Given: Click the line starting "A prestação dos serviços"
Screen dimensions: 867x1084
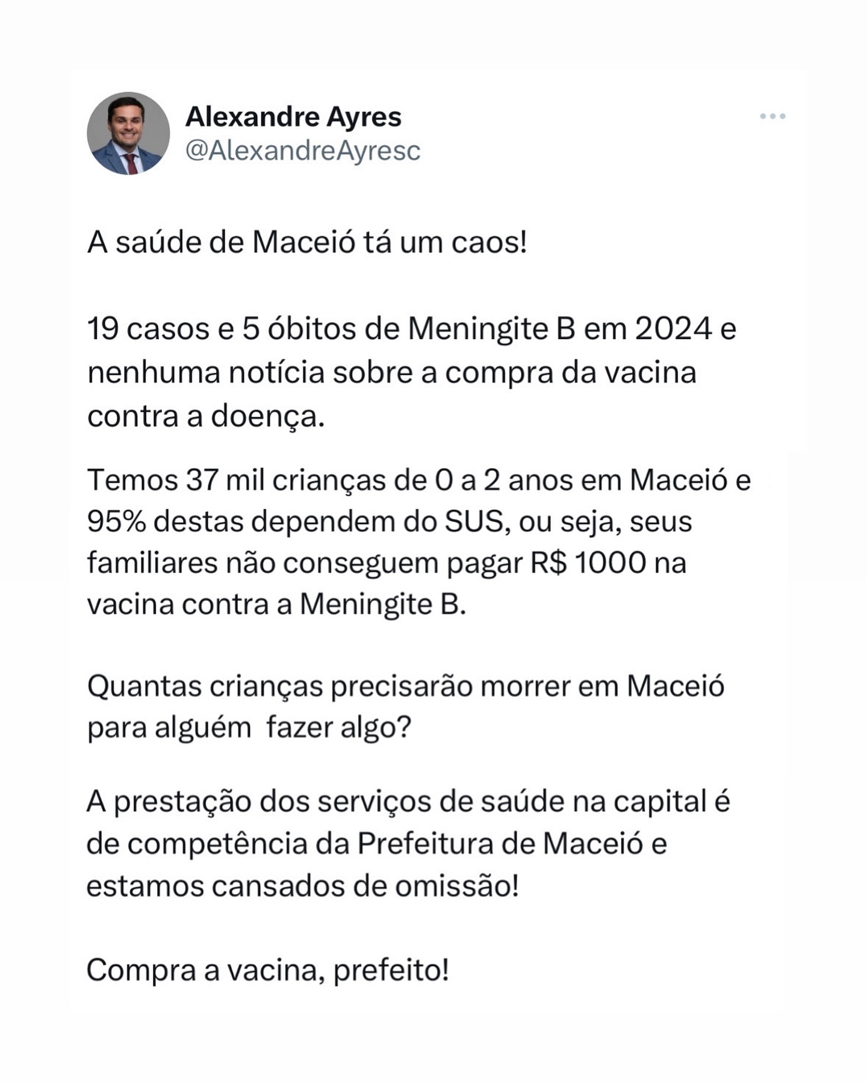Looking at the screenshot, I should [x=408, y=802].
